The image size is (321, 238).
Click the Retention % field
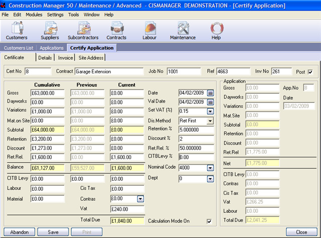coord(196,130)
